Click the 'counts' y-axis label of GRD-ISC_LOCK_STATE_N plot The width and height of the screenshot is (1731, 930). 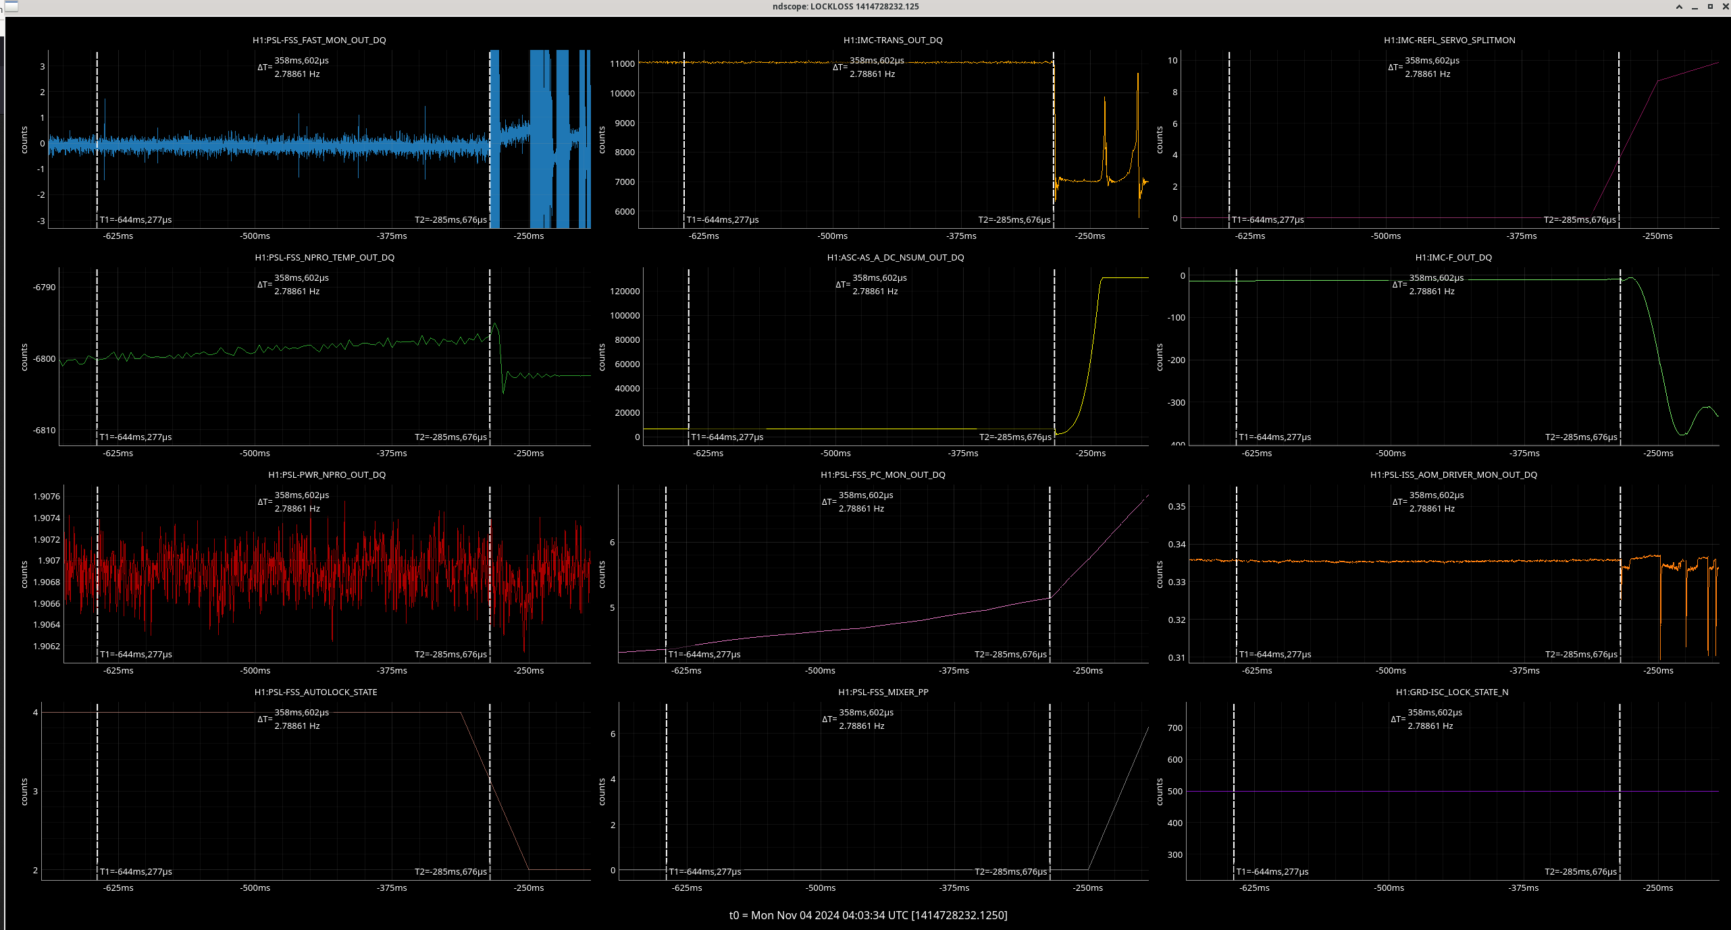(1160, 792)
